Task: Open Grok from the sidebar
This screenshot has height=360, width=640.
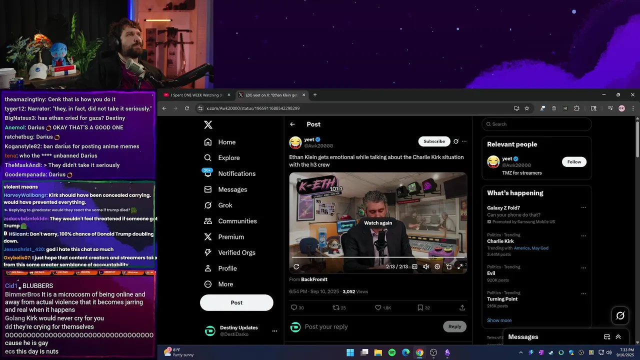Action: point(218,205)
